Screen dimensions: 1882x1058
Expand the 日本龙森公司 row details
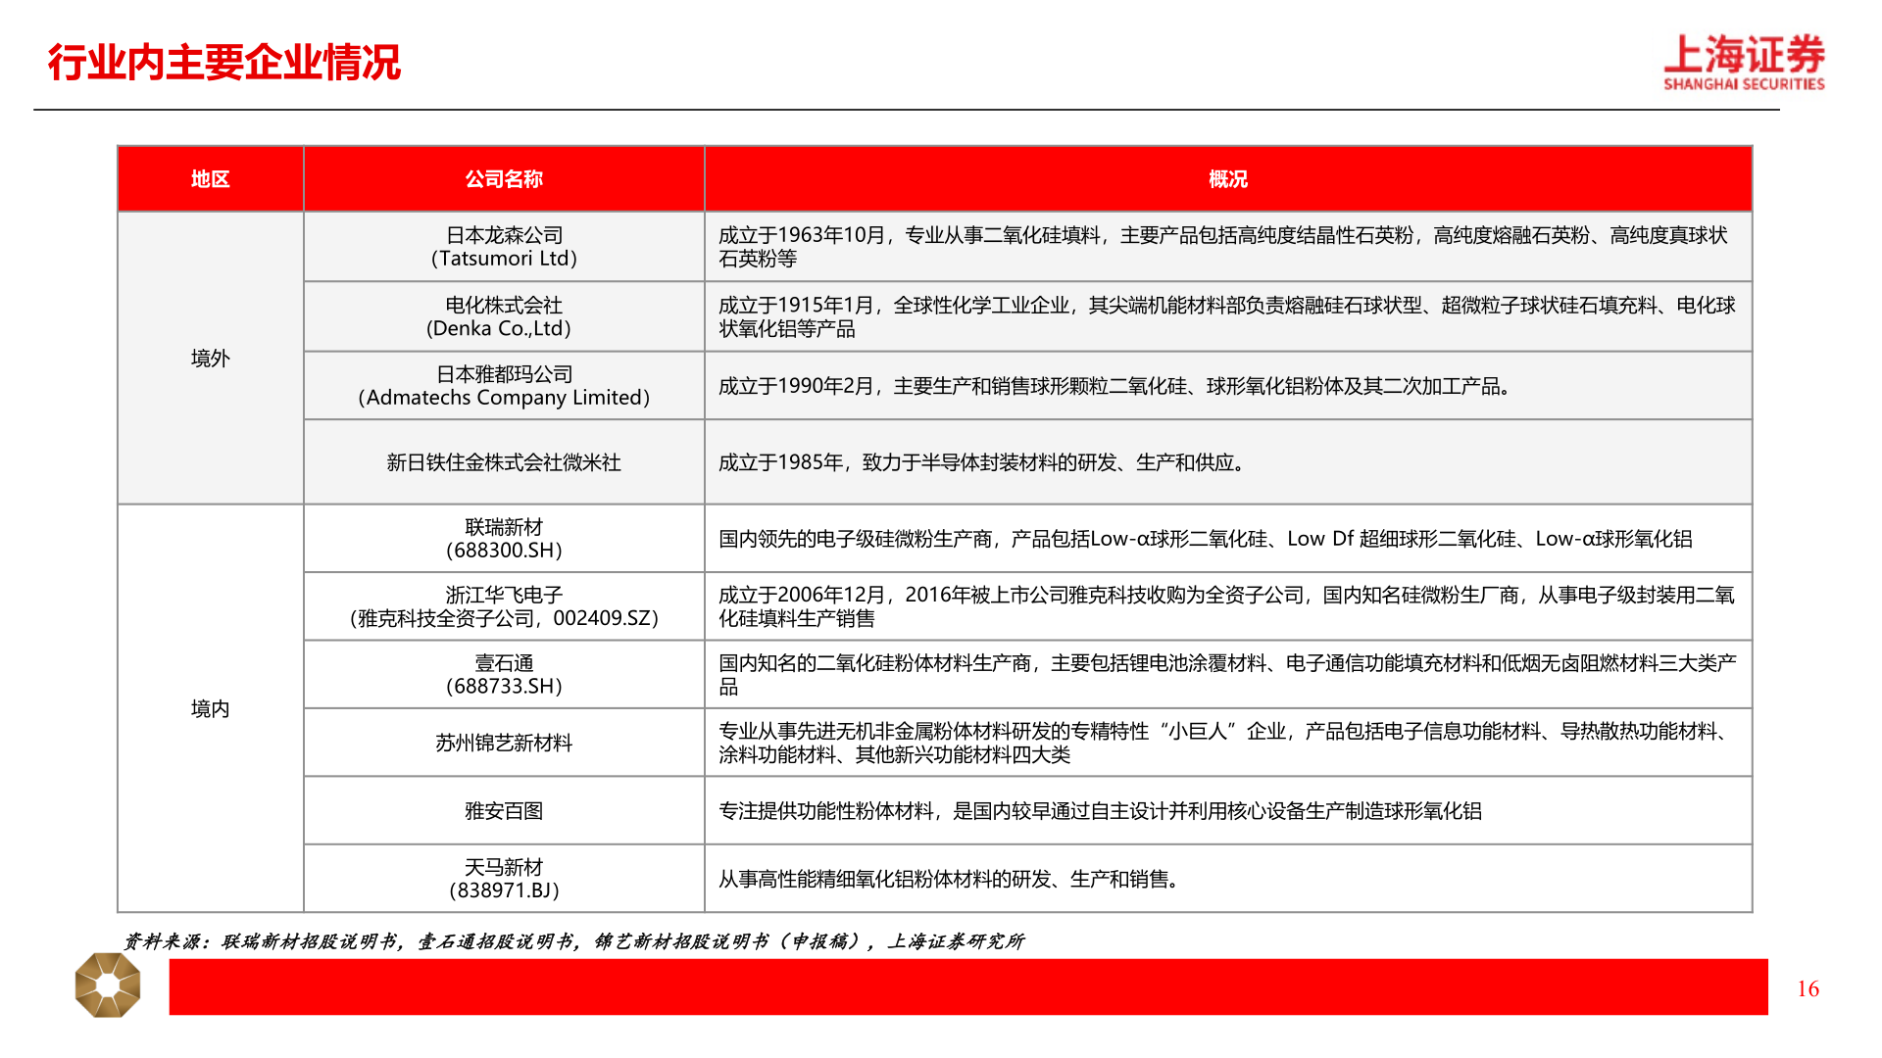[506, 246]
